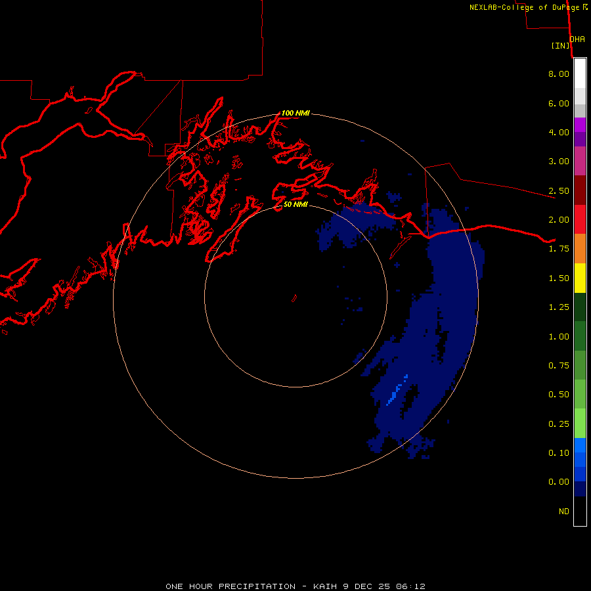Click the magenta-pink legend swatch
Screen dimensions: 591x591
(580, 161)
